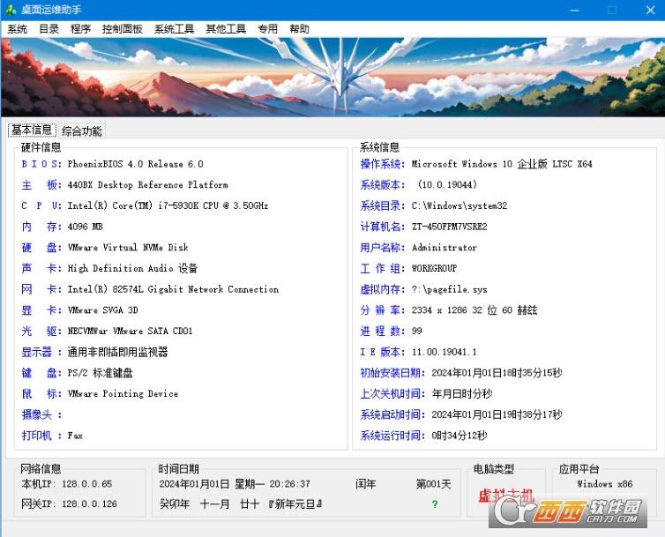665x537 pixels.
Task: Select 系统运行时间 value 0时34分12秒
Action: [x=460, y=436]
